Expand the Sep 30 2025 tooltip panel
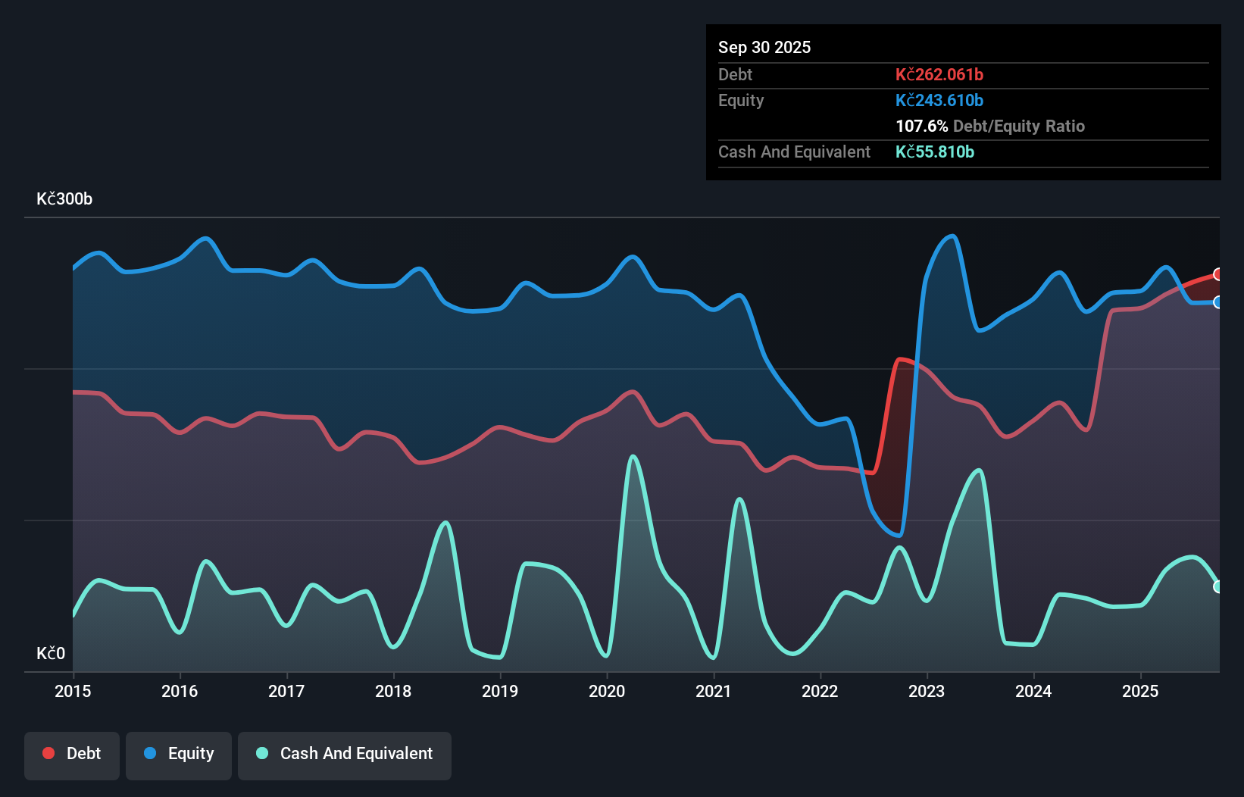The height and width of the screenshot is (797, 1244). click(x=764, y=47)
